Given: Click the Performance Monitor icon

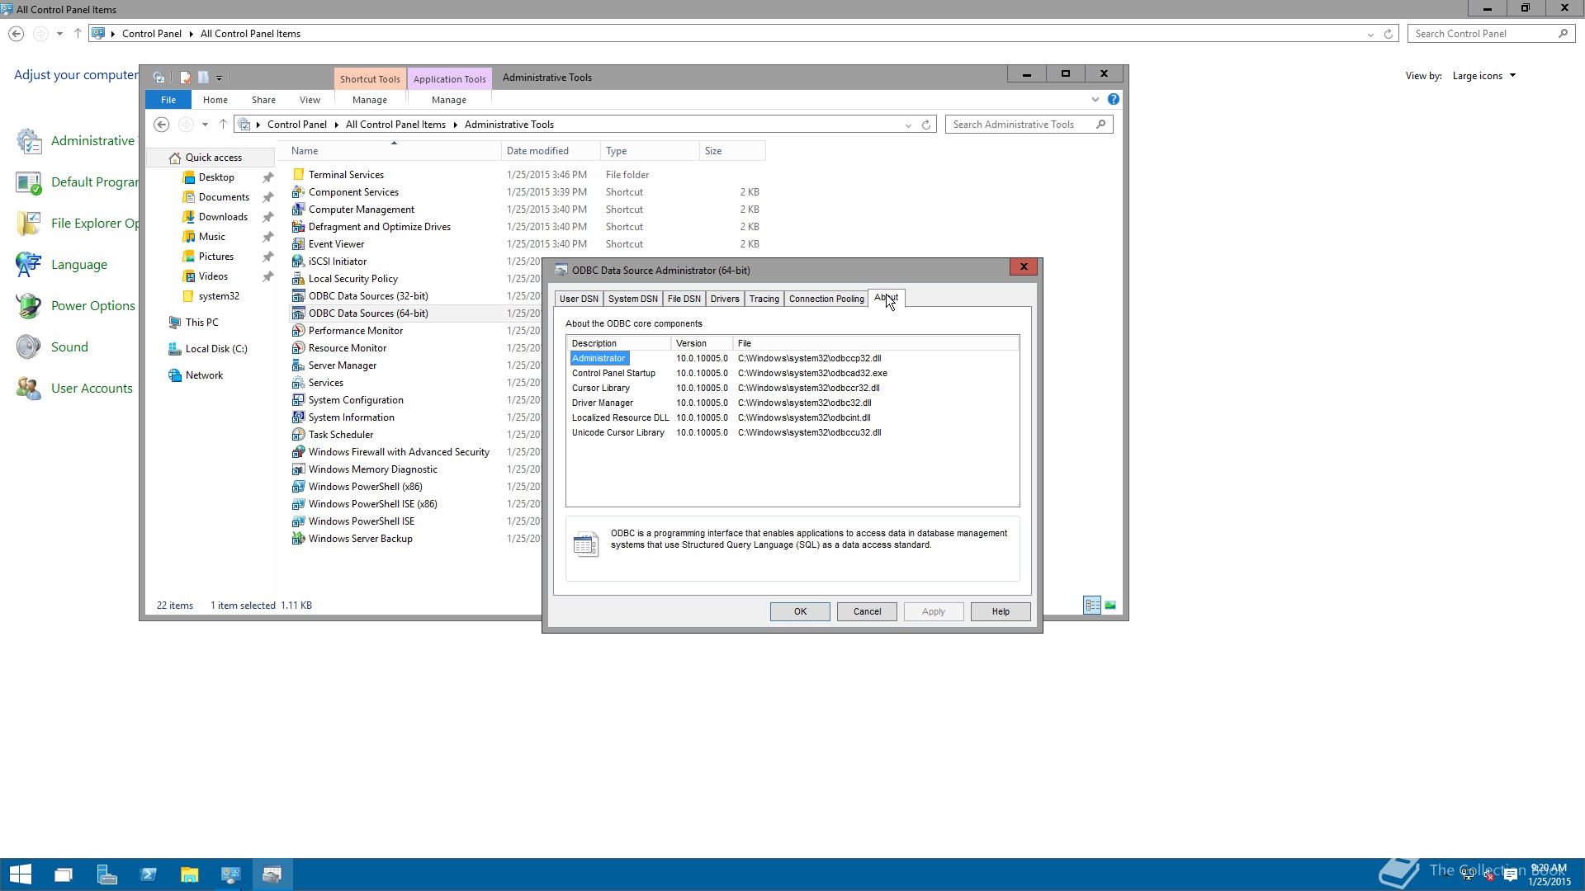Looking at the screenshot, I should pos(299,331).
